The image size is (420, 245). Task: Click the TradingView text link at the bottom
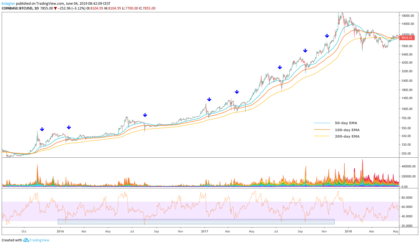[x=39, y=240]
